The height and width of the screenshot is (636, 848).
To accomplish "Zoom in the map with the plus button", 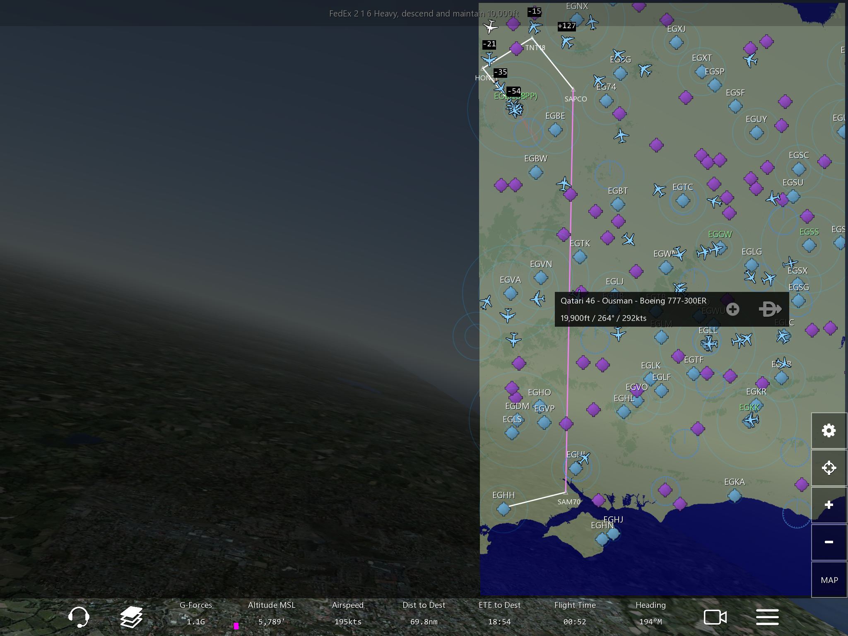I will coord(829,505).
